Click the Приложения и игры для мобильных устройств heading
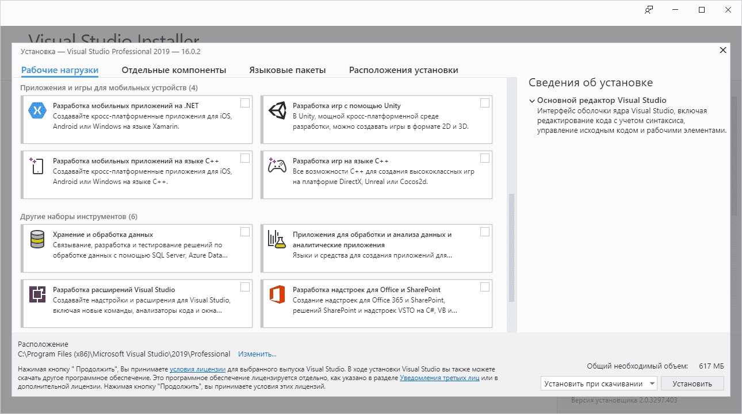Image resolution: width=742 pixels, height=414 pixels. pyautogui.click(x=109, y=88)
